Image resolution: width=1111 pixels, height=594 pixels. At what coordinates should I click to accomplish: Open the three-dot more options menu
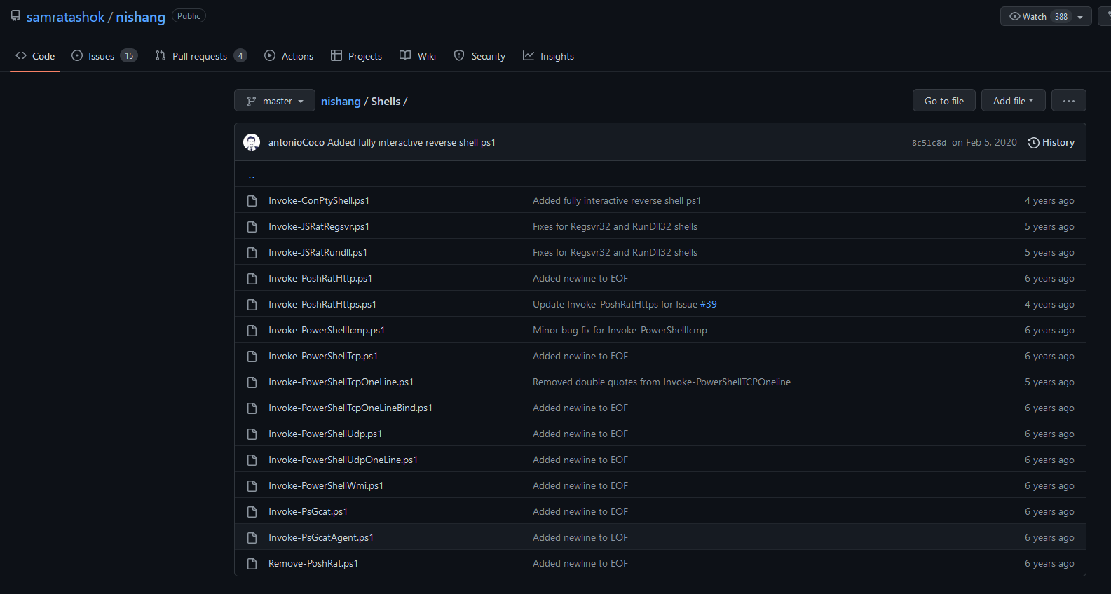coord(1068,101)
